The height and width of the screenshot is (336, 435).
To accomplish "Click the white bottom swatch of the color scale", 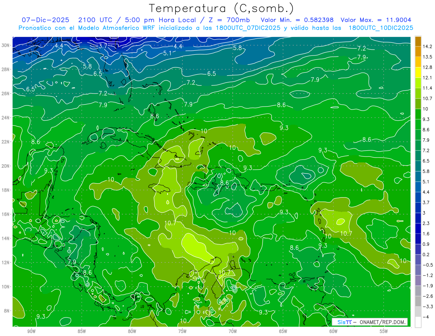I will (418, 322).
